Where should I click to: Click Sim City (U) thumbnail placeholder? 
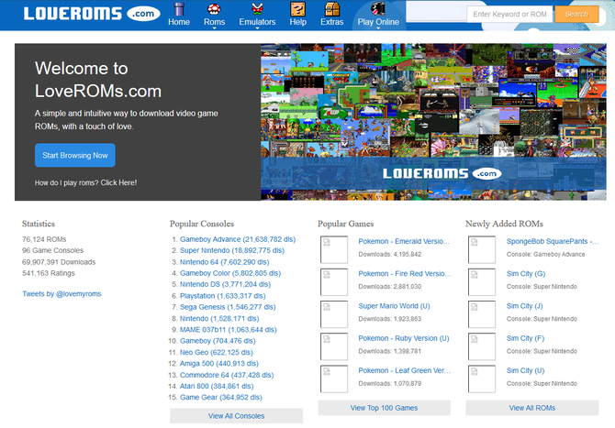482,379
